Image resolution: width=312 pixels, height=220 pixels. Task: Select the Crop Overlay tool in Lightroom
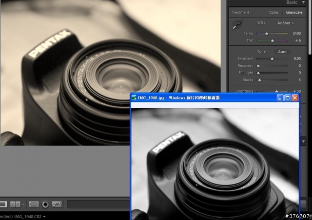coord(34,204)
